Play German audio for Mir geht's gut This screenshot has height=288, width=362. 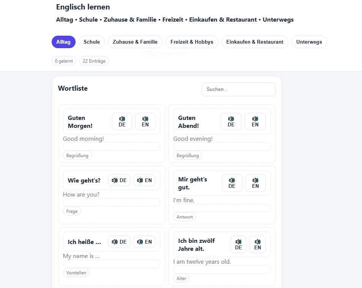(232, 183)
